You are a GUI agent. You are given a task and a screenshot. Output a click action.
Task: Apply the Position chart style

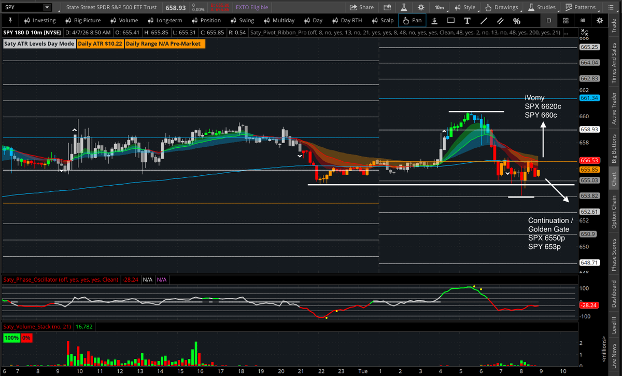click(x=206, y=20)
